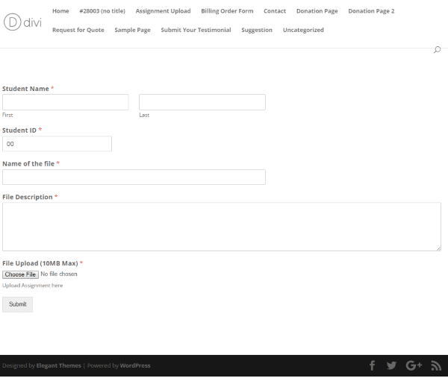Viewport: 448px width, 378px height.
Task: Click the Student Name label
Action: [25, 89]
